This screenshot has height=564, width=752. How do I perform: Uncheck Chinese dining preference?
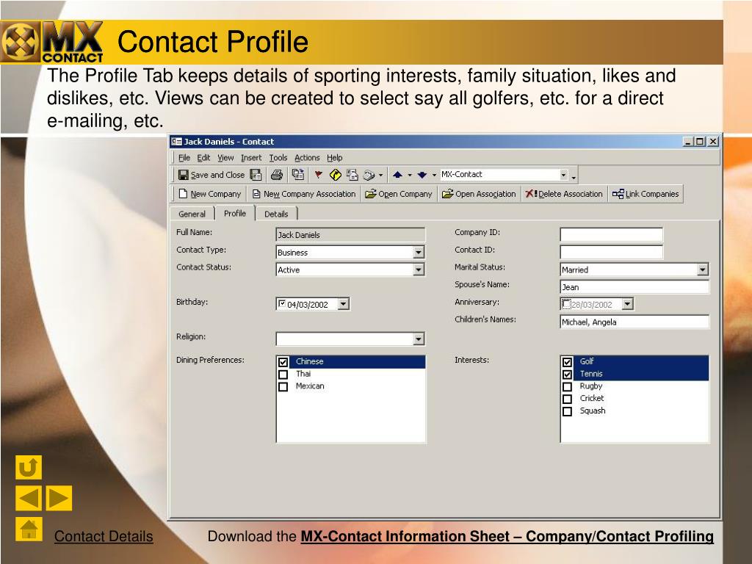[x=283, y=362]
